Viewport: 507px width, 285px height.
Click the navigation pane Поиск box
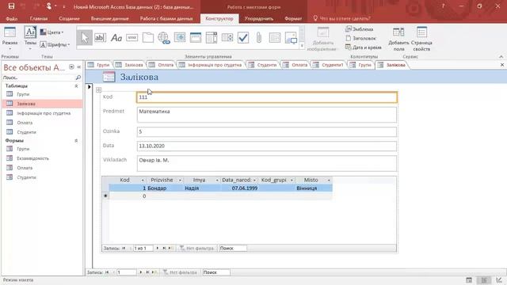tap(39, 78)
